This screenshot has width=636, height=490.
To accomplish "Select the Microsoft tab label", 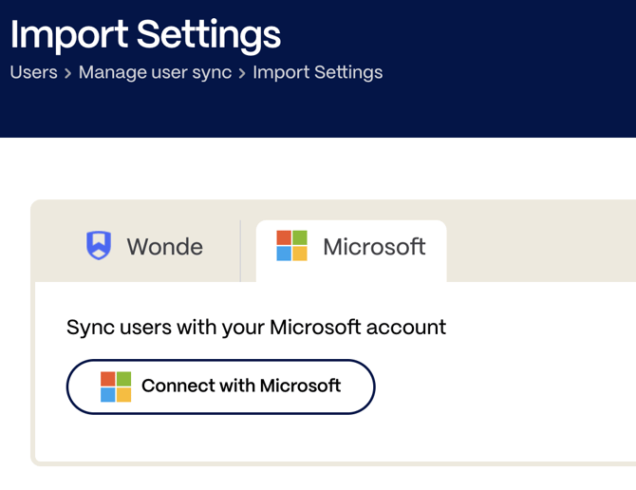I will coord(374,246).
